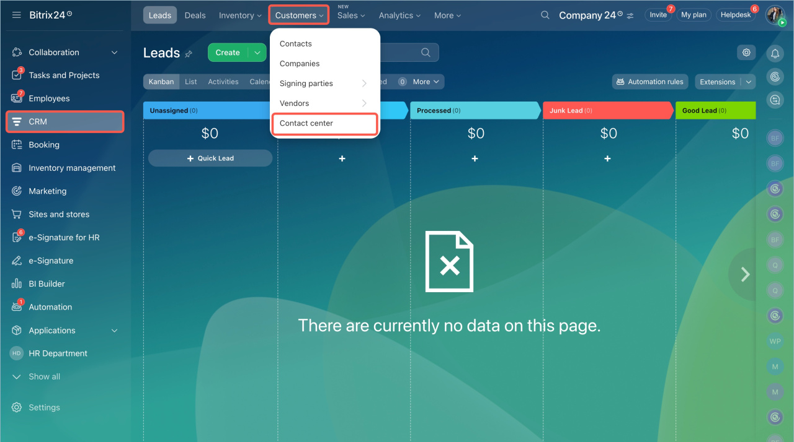The image size is (794, 442).
Task: Toggle the hamburger menu beside Bitrix24
Action: (17, 15)
